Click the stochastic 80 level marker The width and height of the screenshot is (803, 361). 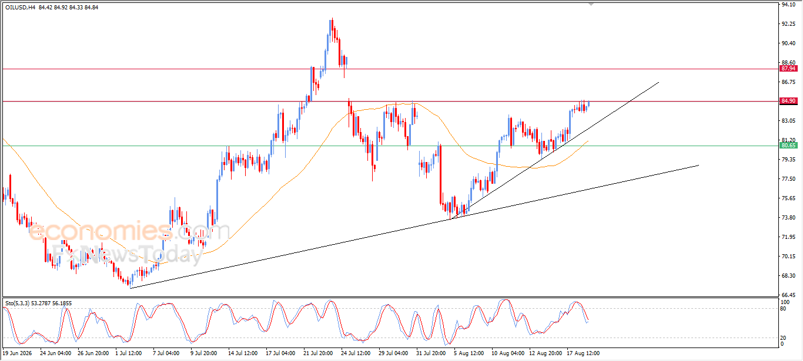click(784, 308)
